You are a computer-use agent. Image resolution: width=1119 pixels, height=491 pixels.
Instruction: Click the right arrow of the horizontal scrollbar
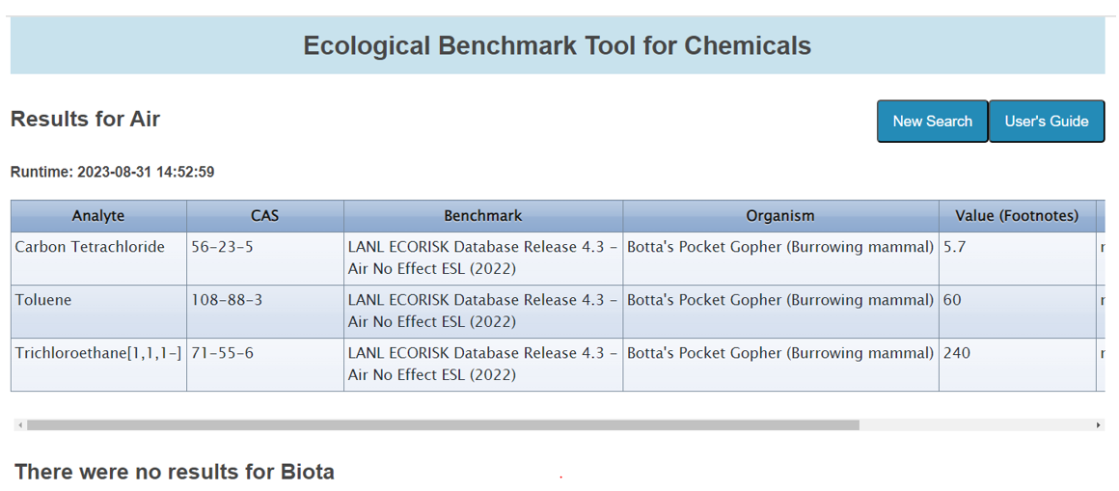point(1098,424)
